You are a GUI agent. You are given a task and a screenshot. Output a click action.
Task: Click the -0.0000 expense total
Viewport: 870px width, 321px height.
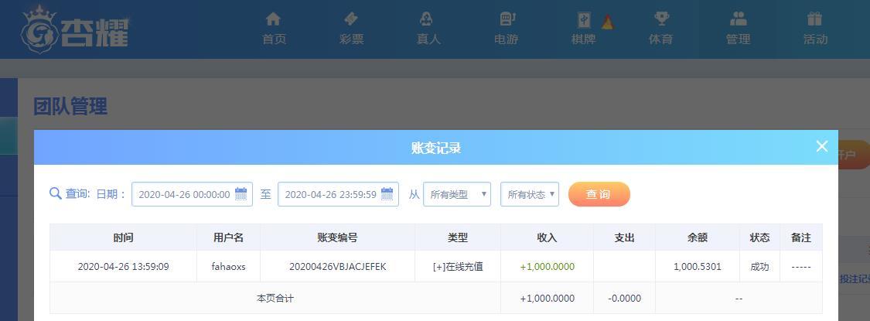click(624, 299)
